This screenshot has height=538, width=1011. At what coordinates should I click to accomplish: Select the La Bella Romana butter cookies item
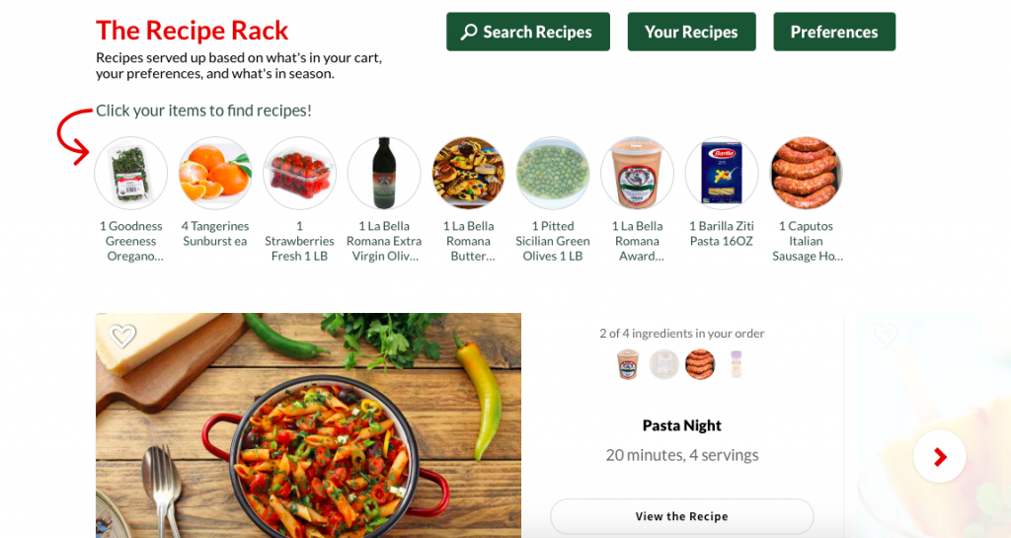tap(469, 173)
